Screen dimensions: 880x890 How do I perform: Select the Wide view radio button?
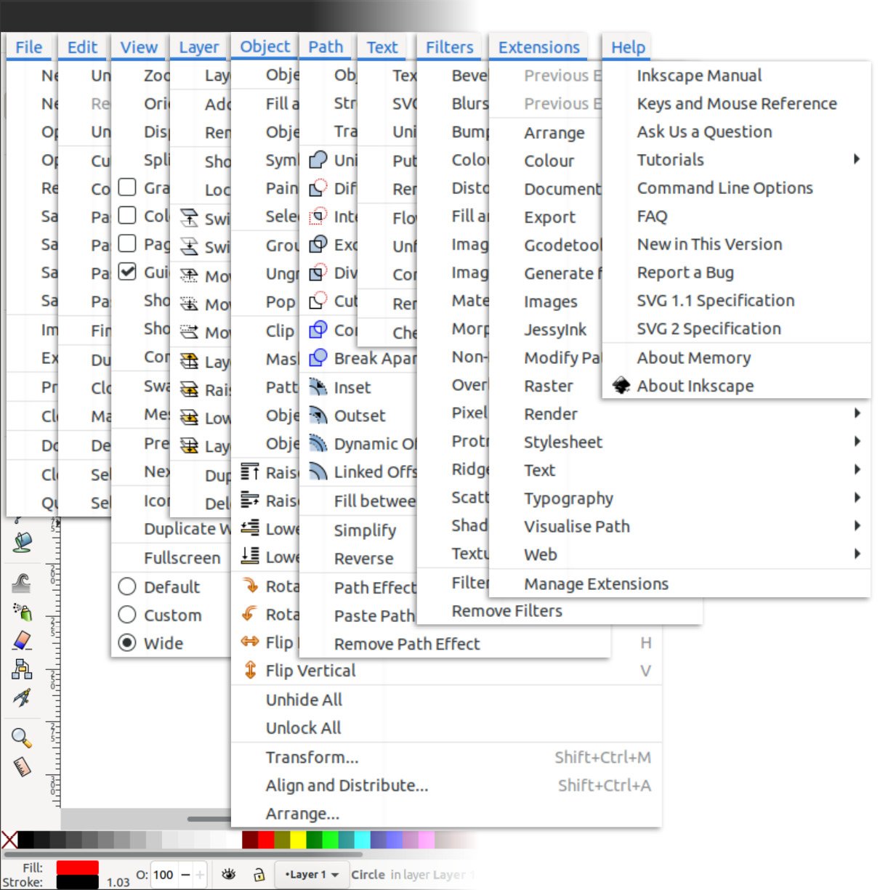coord(127,643)
